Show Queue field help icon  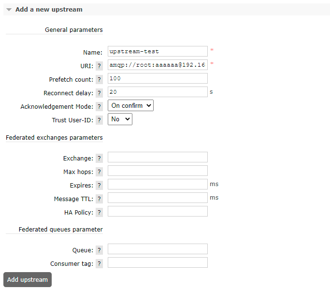tap(99, 250)
